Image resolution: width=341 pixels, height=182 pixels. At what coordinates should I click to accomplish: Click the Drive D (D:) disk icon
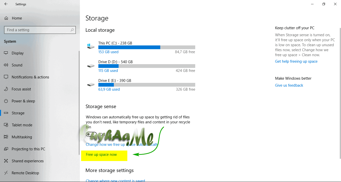91,66
